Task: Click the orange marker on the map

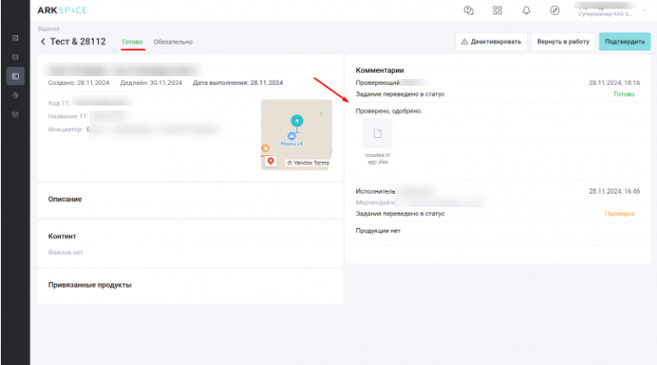Action: click(265, 148)
